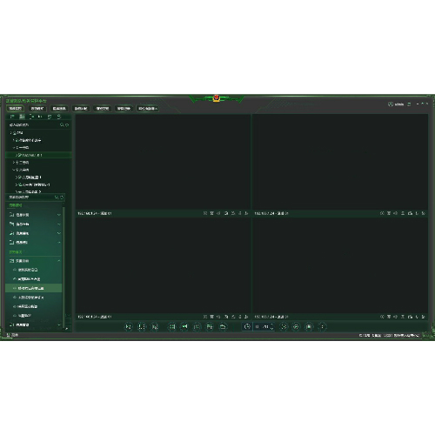Click the last icon on the top-left video pane's title bar
Screen dimensions: 435x435
click(x=246, y=213)
